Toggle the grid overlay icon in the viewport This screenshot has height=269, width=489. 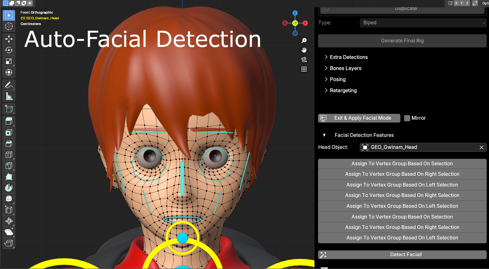point(304,69)
